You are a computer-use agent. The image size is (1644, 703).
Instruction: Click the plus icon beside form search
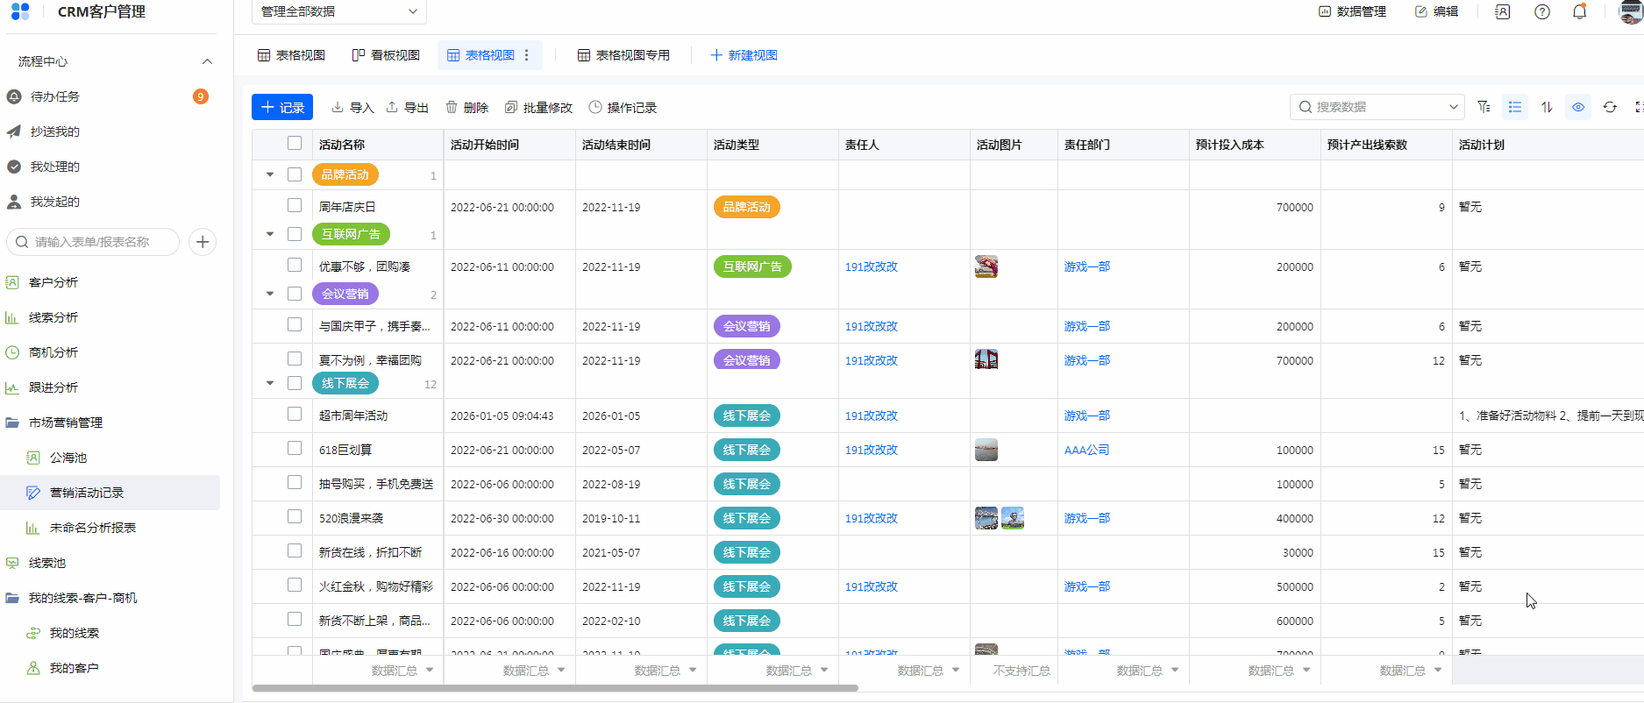point(203,242)
